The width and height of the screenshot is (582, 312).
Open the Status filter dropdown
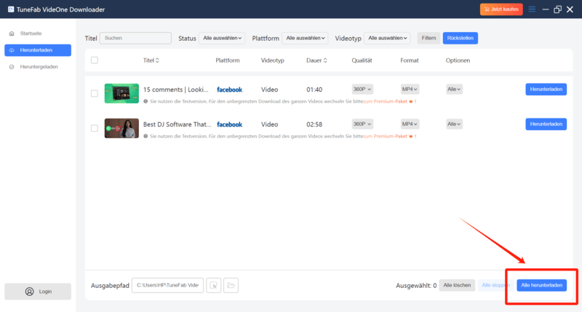click(x=222, y=38)
